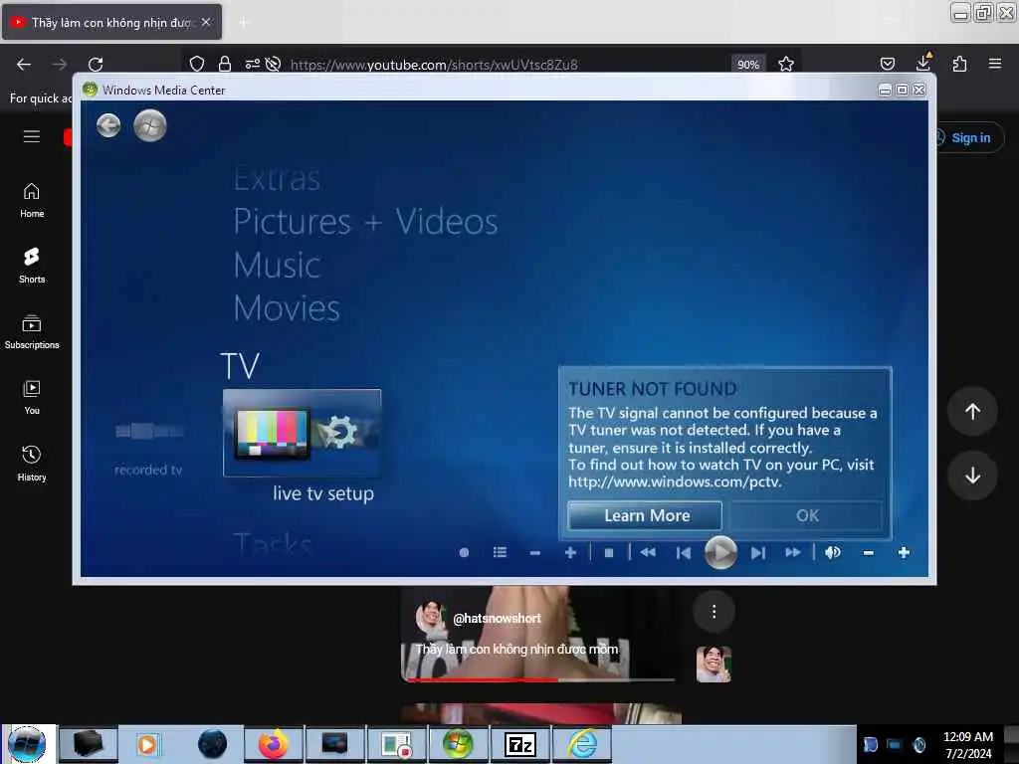The height and width of the screenshot is (764, 1019).
Task: Open Internet Explorer from the taskbar
Action: [x=582, y=744]
